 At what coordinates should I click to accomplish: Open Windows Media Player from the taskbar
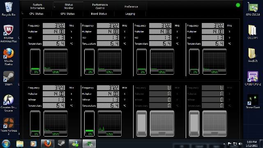(x=33, y=144)
